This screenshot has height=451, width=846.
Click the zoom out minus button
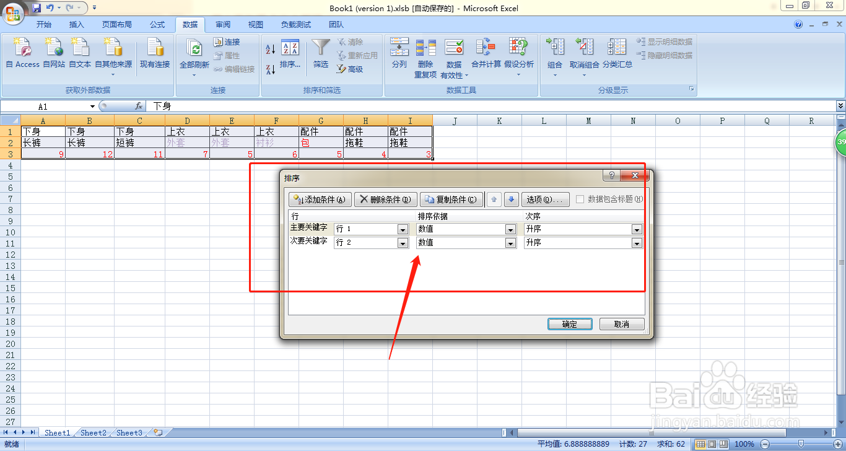point(765,444)
